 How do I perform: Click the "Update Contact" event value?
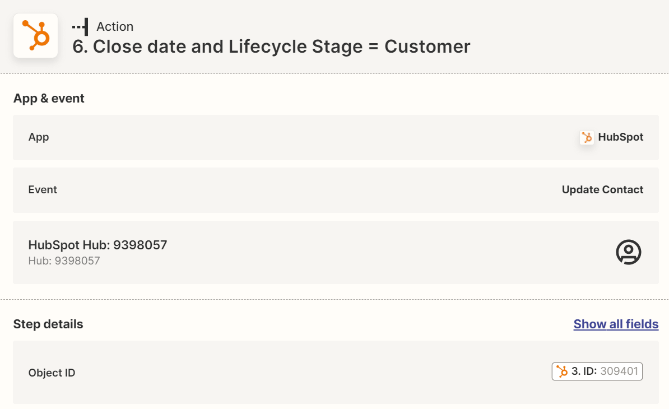[602, 189]
